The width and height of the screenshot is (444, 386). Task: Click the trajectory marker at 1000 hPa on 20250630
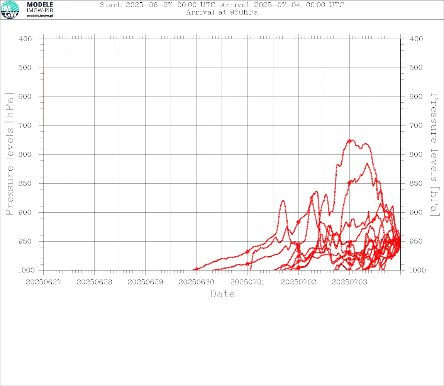point(197,269)
